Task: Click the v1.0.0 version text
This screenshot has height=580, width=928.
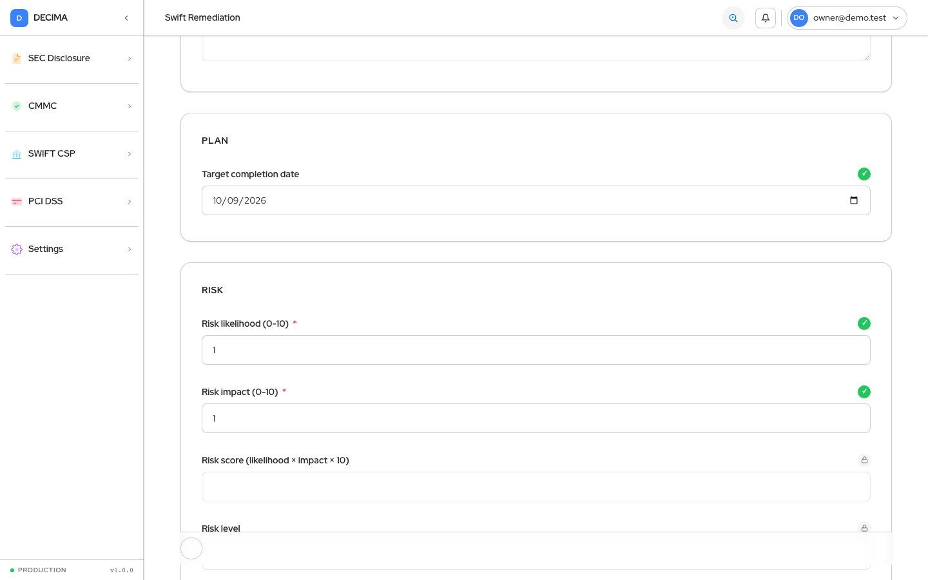Action: point(122,570)
